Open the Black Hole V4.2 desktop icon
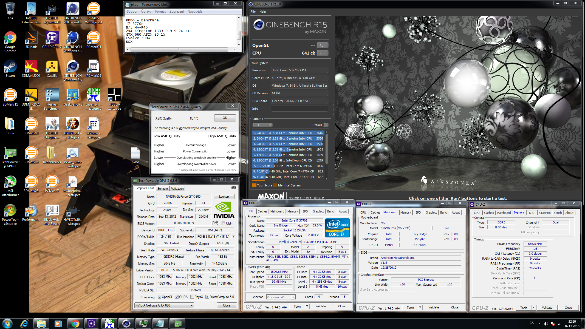The image size is (585, 329). point(52,214)
